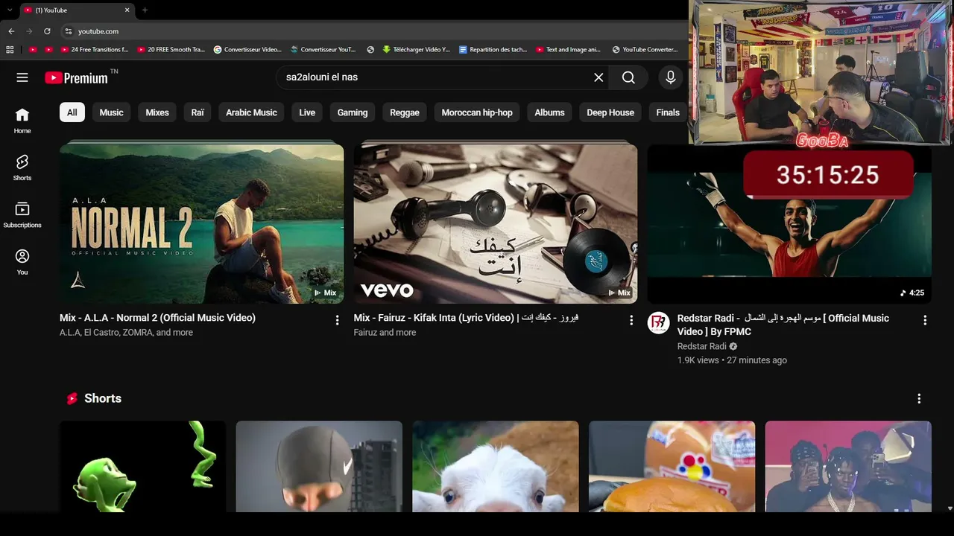Close the YouTube browser tab
The image size is (954, 536).
tap(127, 10)
